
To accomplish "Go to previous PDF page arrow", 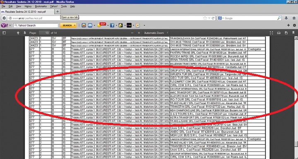I will pos(18,33).
